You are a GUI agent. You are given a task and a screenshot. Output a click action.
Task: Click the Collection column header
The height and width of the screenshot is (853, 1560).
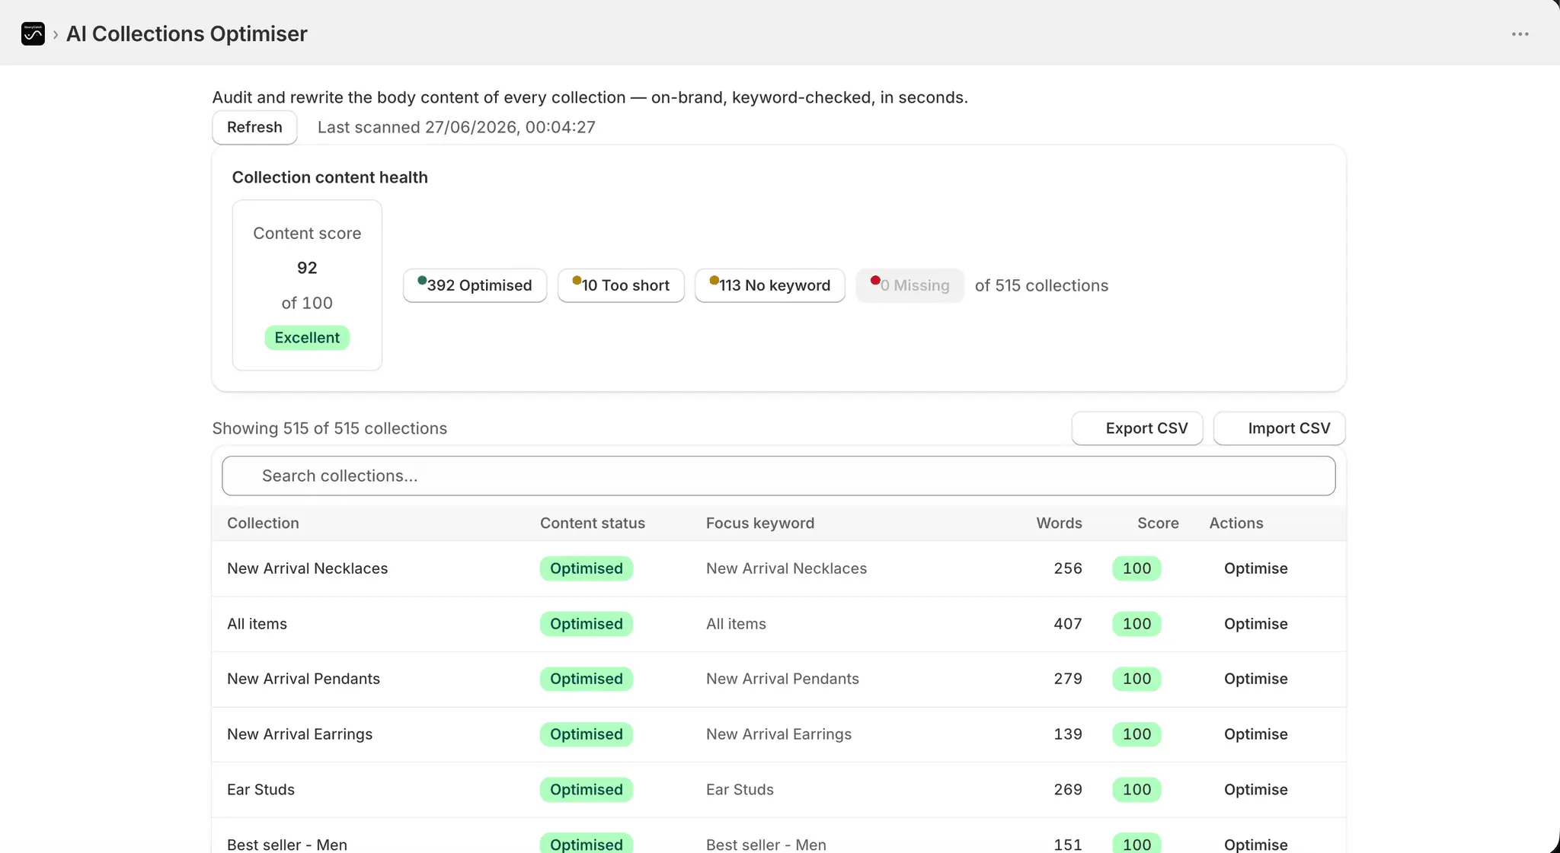tap(263, 523)
